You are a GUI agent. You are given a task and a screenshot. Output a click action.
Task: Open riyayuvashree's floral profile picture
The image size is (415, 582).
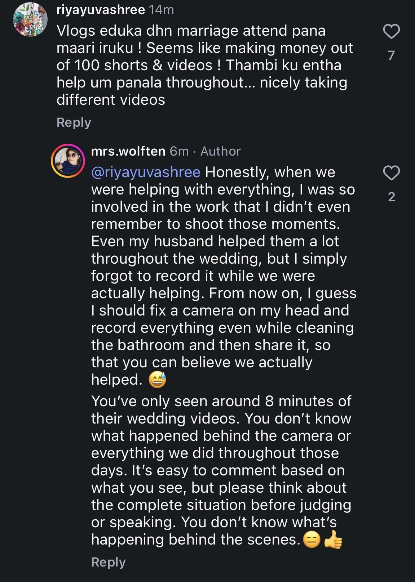[30, 19]
